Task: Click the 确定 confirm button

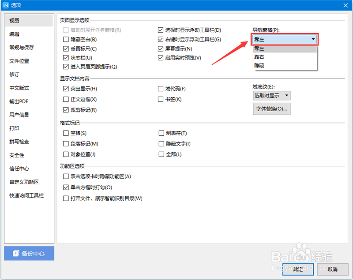Action: pos(297,269)
